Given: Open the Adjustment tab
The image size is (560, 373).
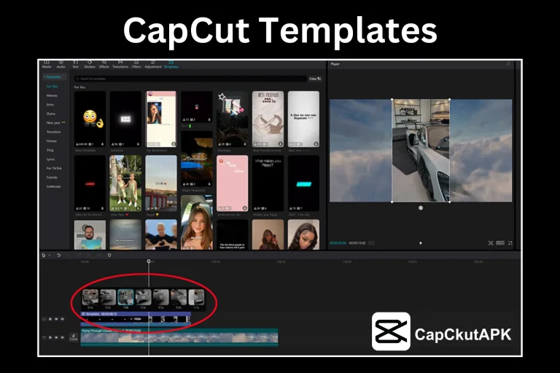Looking at the screenshot, I should point(153,64).
